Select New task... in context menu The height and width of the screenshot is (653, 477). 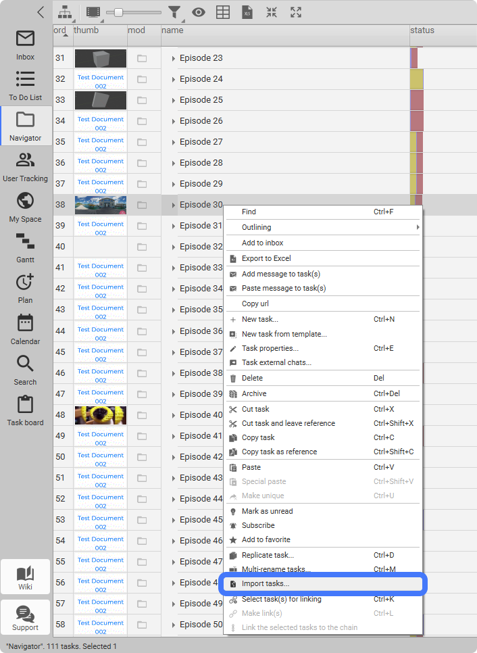[323, 320]
